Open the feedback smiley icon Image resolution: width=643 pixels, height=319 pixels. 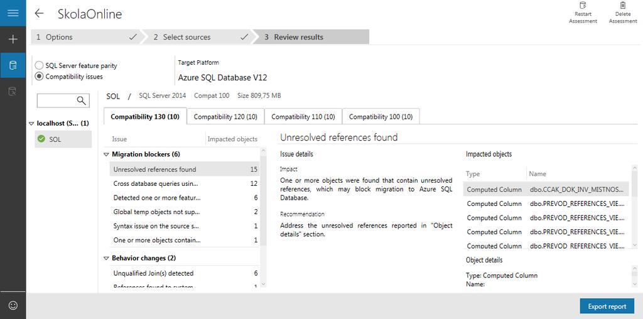[13, 305]
